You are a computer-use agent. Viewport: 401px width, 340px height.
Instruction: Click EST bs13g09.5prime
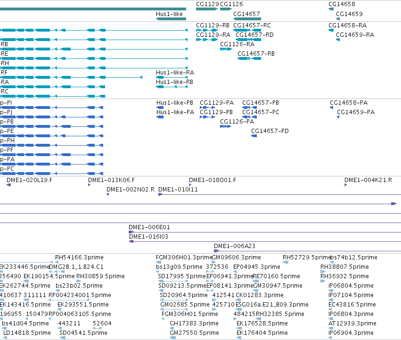179,267
